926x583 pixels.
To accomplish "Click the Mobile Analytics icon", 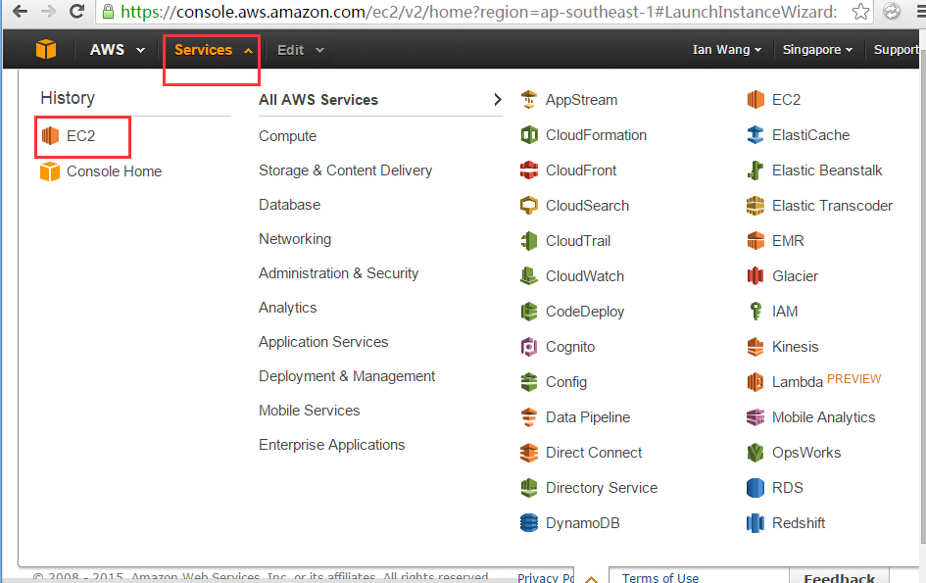I will click(x=755, y=417).
